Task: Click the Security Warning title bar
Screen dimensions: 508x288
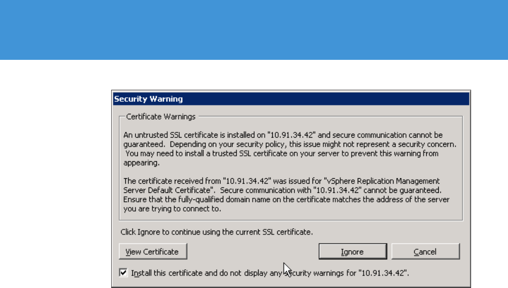Action: click(x=291, y=99)
